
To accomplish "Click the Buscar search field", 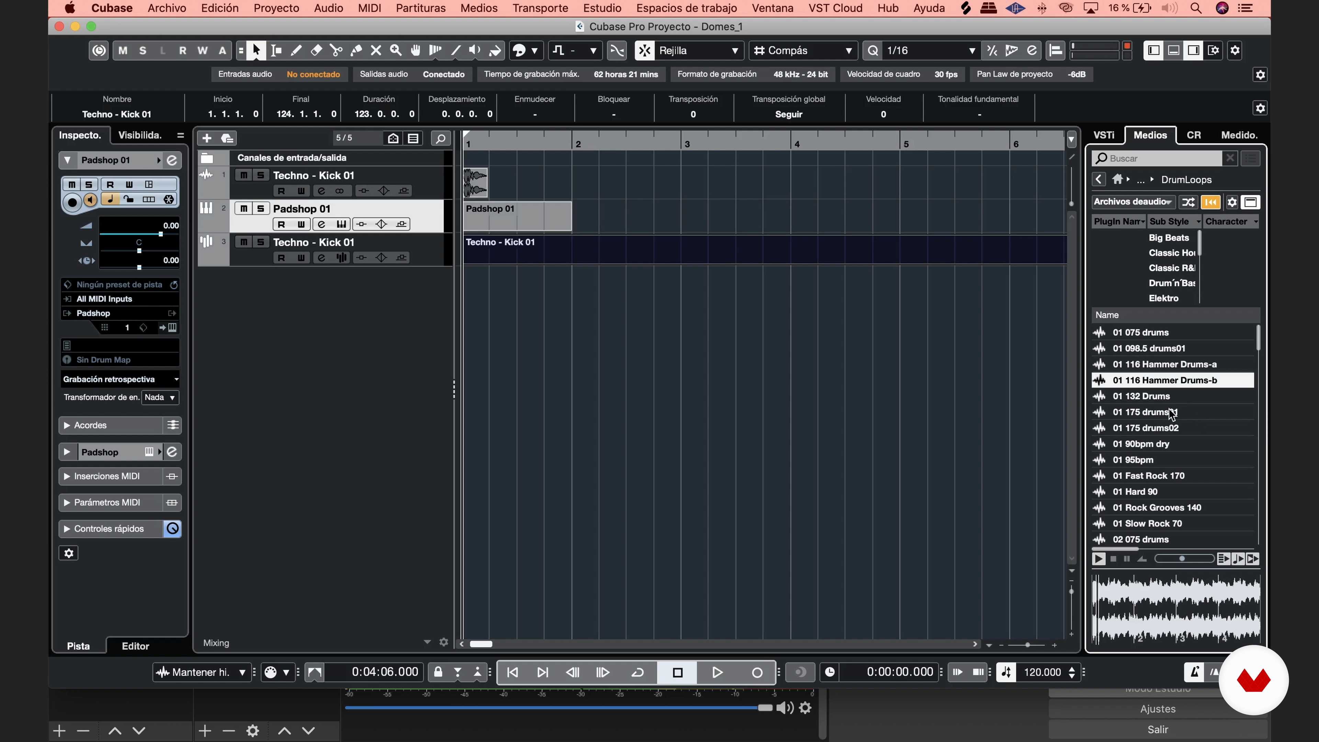I will click(x=1157, y=158).
